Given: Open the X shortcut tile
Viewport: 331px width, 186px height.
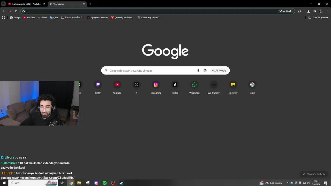Looking at the screenshot, I should click(x=137, y=88).
